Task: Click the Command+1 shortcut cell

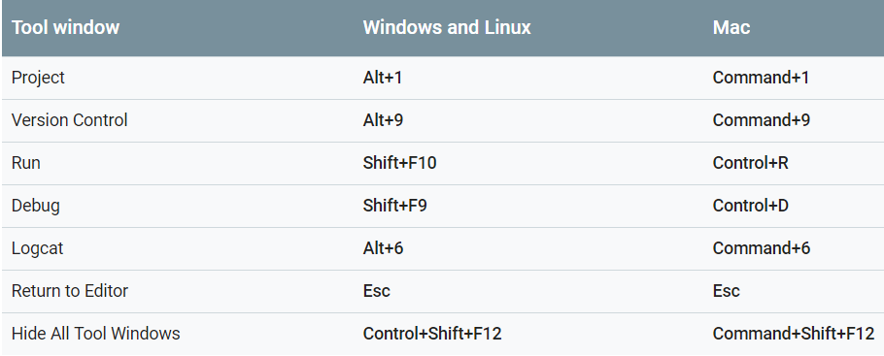Action: (x=761, y=78)
